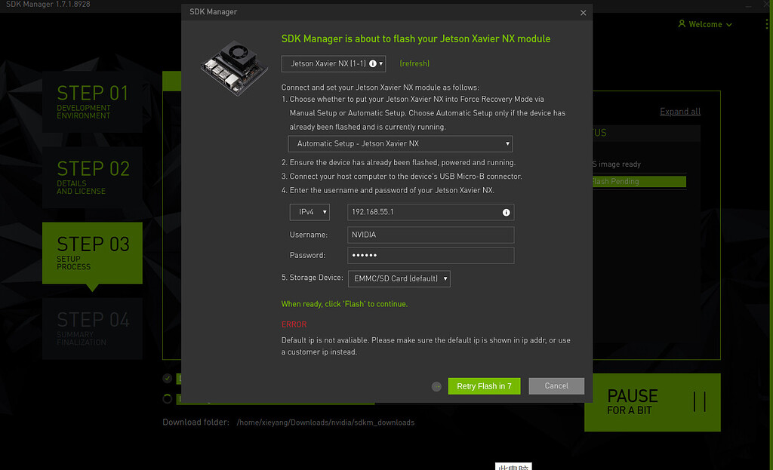Screen dimensions: 773x470
Task: Click the red ERROR label
Action: [x=294, y=324]
